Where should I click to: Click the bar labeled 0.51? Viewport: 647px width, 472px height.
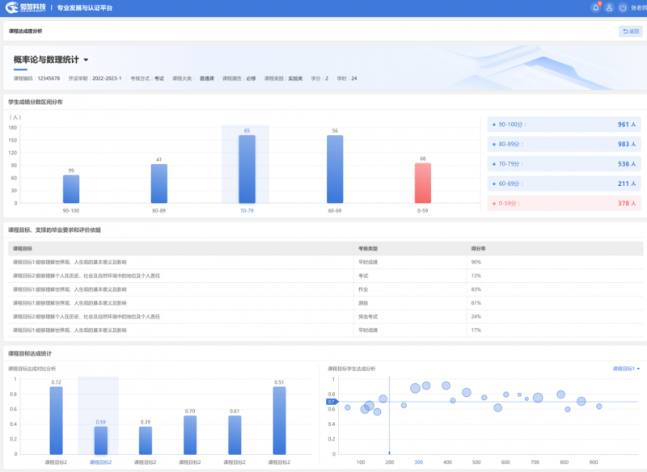pos(279,420)
